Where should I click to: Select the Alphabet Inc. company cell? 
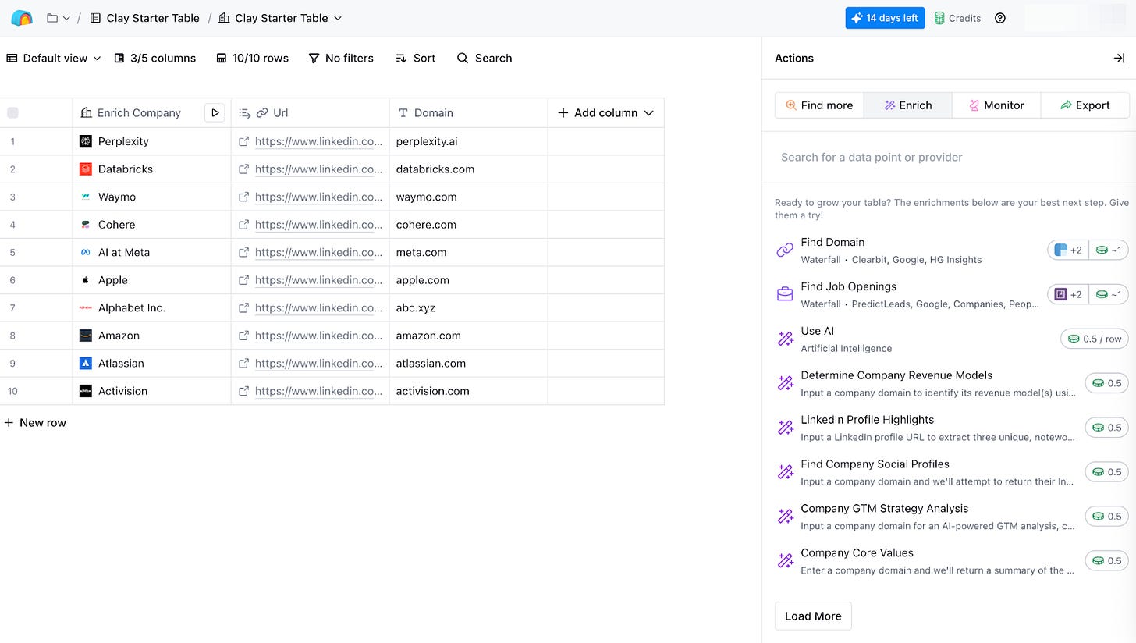pyautogui.click(x=152, y=307)
